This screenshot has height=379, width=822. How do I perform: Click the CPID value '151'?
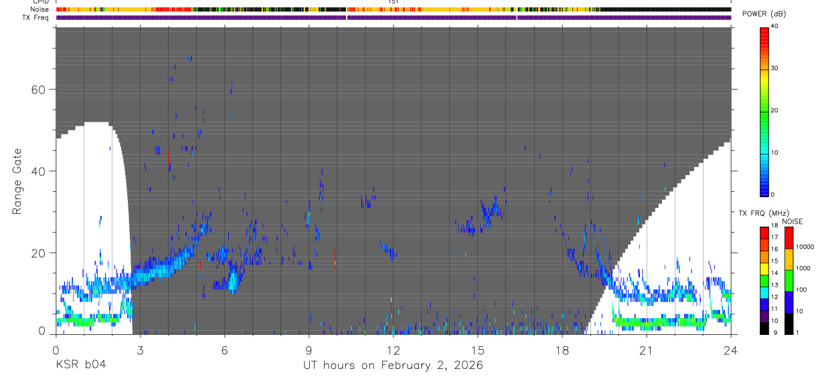[394, 2]
